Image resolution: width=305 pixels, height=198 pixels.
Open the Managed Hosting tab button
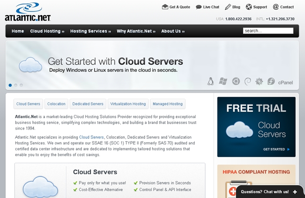pyautogui.click(x=168, y=104)
